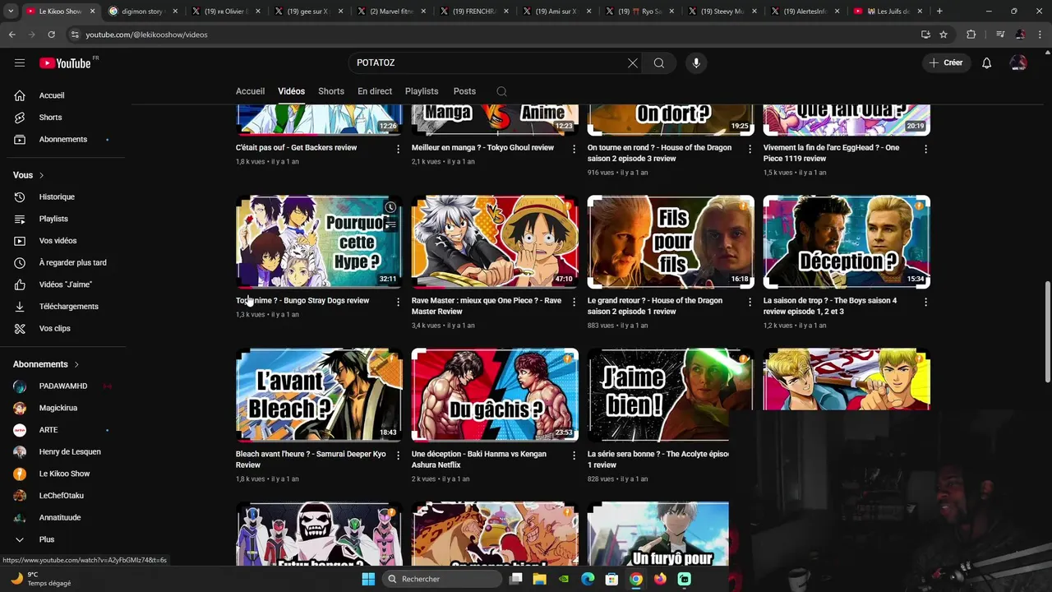Open options menu for Get Backers review video
This screenshot has width=1052, height=592.
(x=398, y=149)
